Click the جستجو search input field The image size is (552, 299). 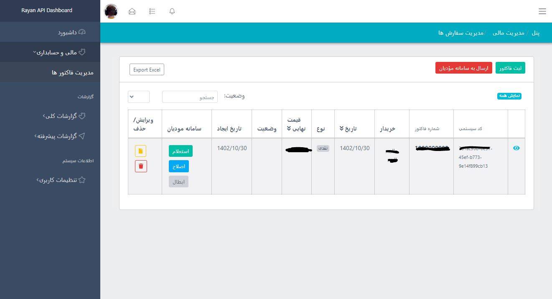(x=190, y=97)
